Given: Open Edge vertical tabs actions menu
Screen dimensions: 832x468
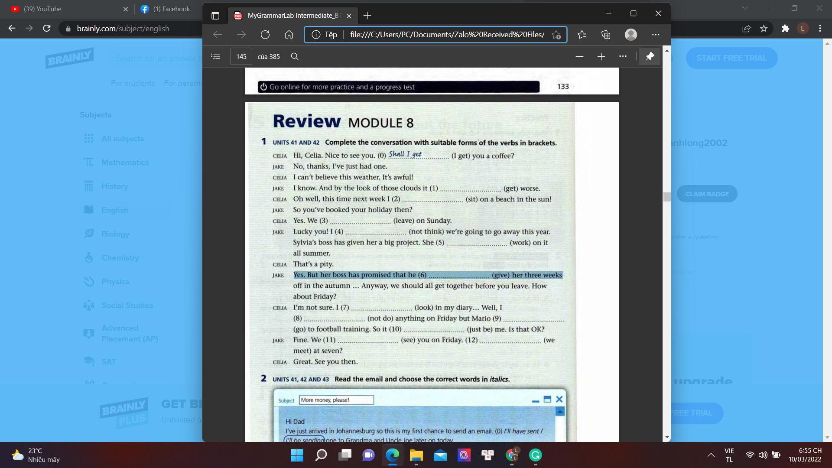Looking at the screenshot, I should click(x=215, y=16).
